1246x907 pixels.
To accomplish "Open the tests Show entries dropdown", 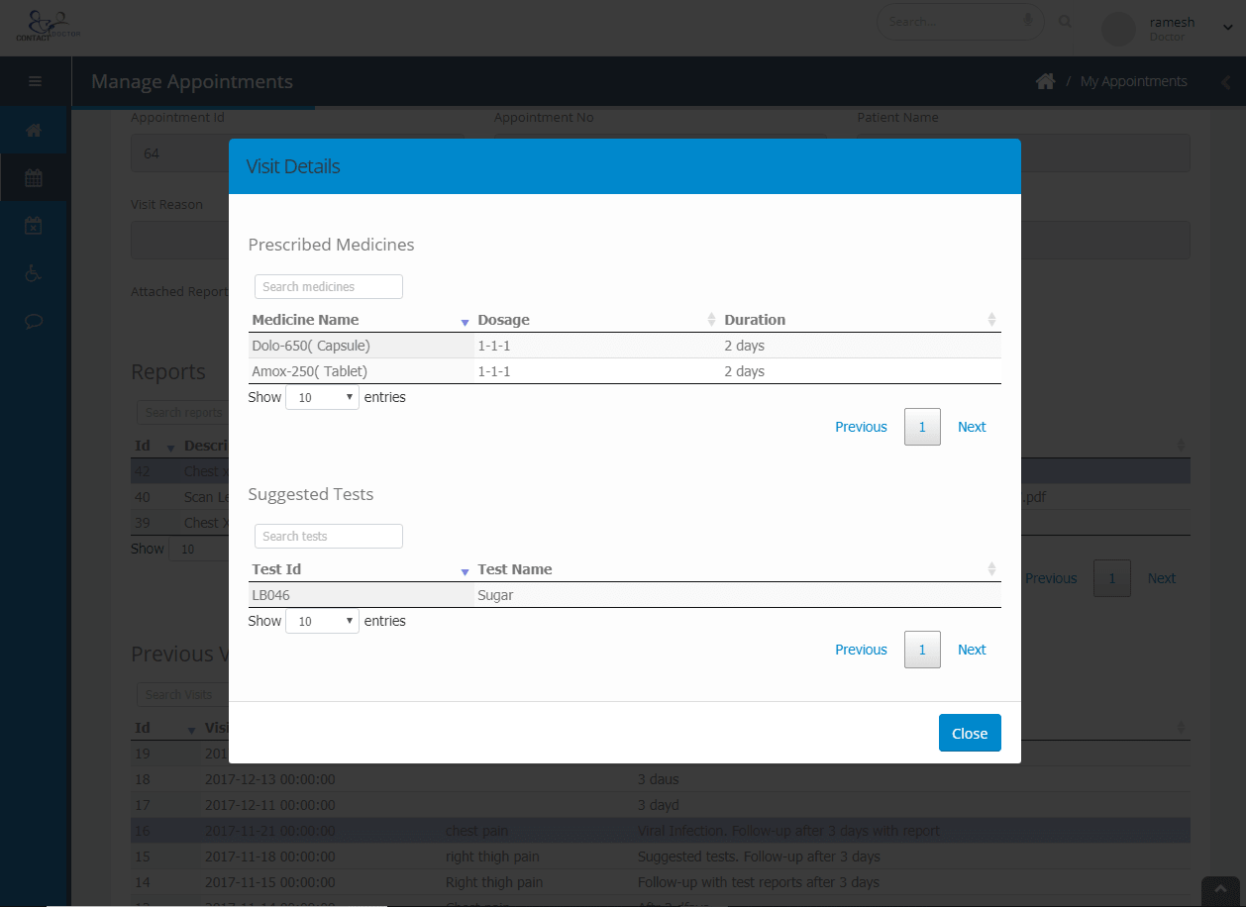I will (x=322, y=621).
